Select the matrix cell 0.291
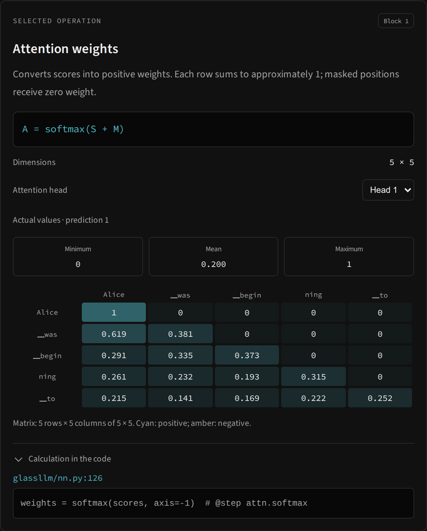This screenshot has height=531, width=427. [114, 355]
